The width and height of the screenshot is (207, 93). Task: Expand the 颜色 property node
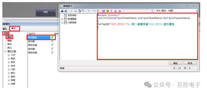pyautogui.click(x=9, y=59)
